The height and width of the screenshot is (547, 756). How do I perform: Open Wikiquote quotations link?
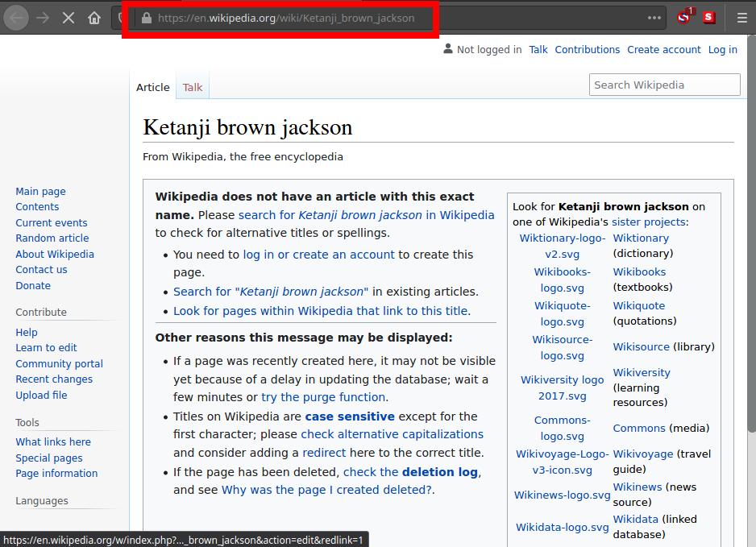[639, 305]
